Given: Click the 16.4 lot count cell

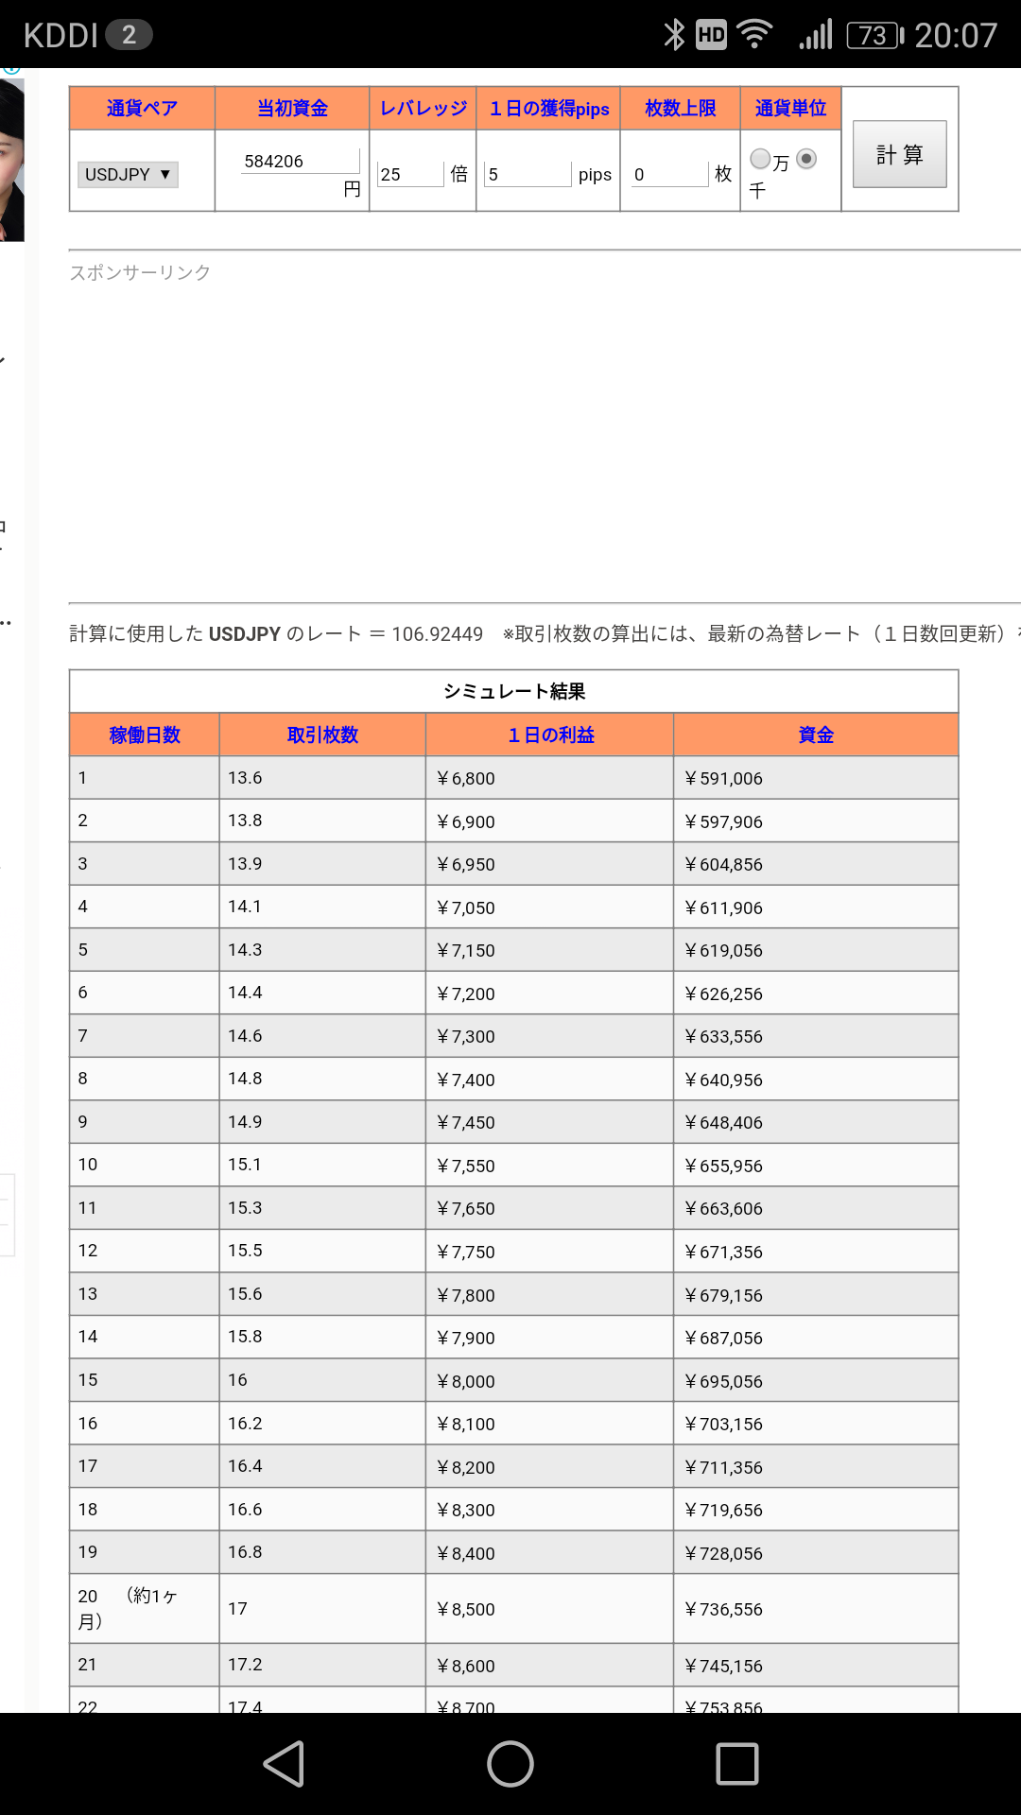Looking at the screenshot, I should point(322,1466).
